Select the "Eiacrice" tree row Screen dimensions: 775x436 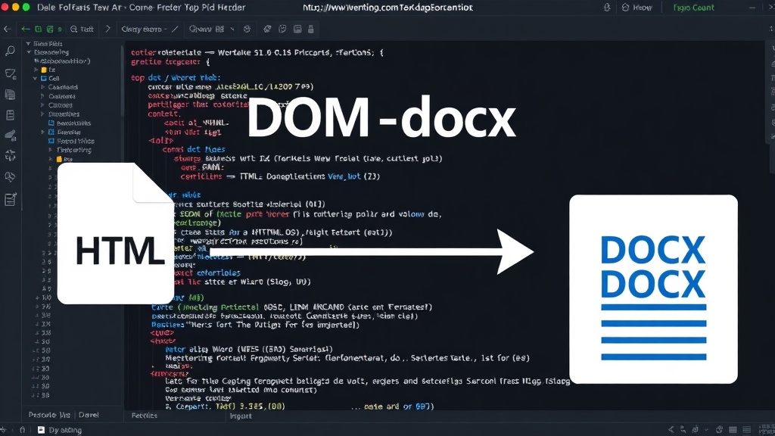pyautogui.click(x=69, y=132)
